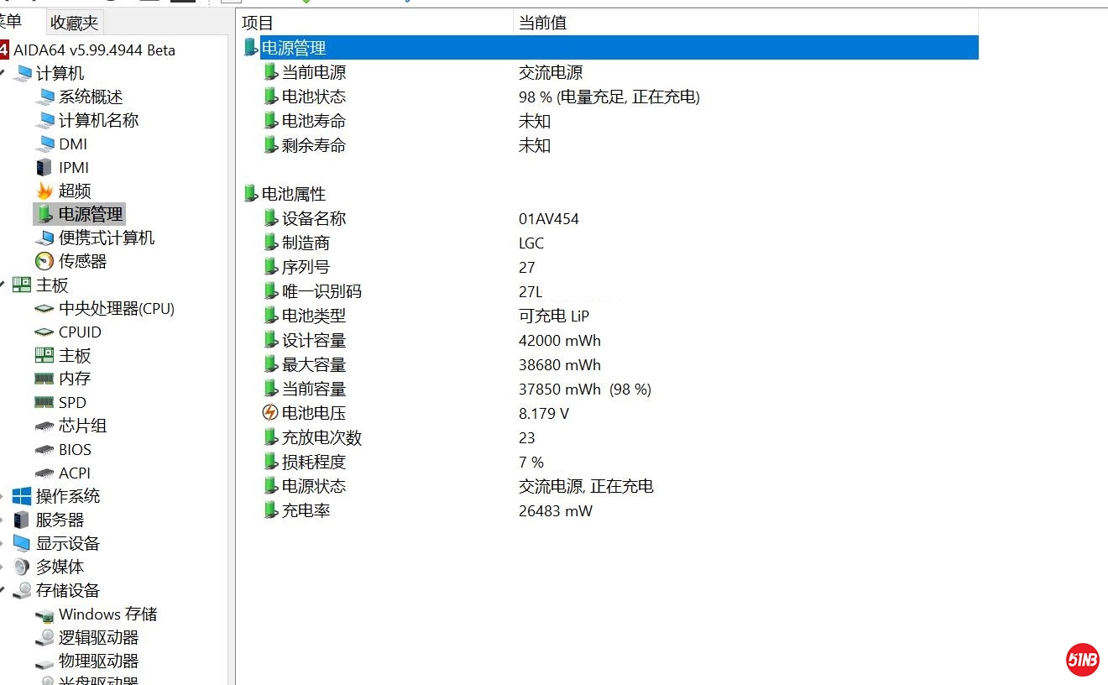Click the lightning icon beside 电池电压
Screen dimensions: 1108x685
(269, 413)
